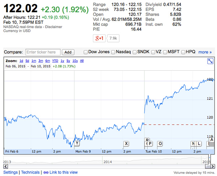Screen dimensions: 217x176
Task: Open news marker P on chart
Action: (150, 144)
